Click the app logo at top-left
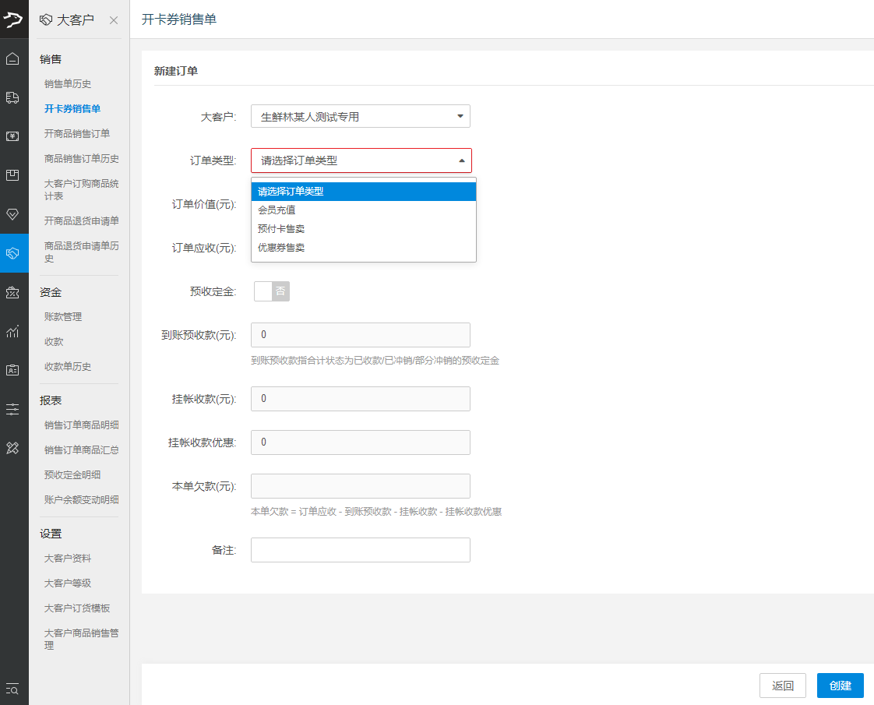The image size is (874, 705). [x=14, y=19]
